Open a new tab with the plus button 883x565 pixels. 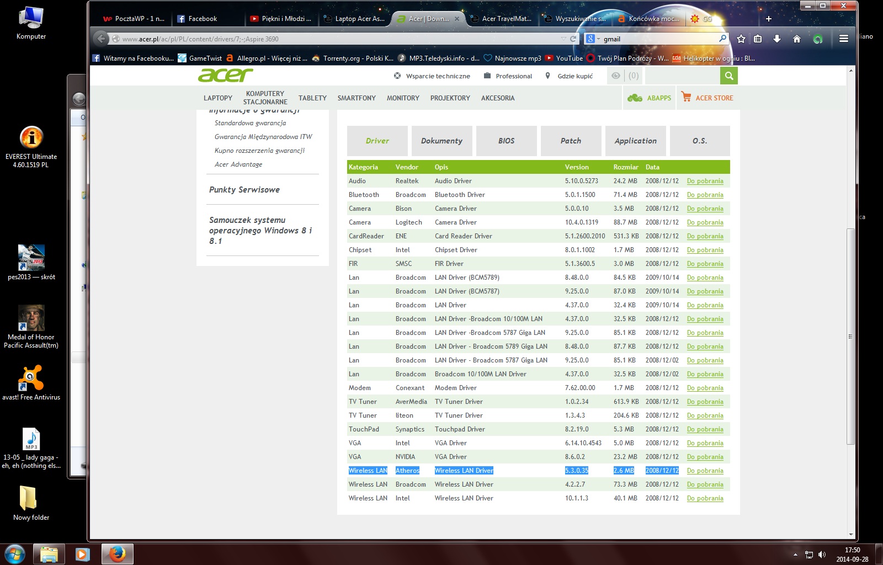pyautogui.click(x=768, y=19)
